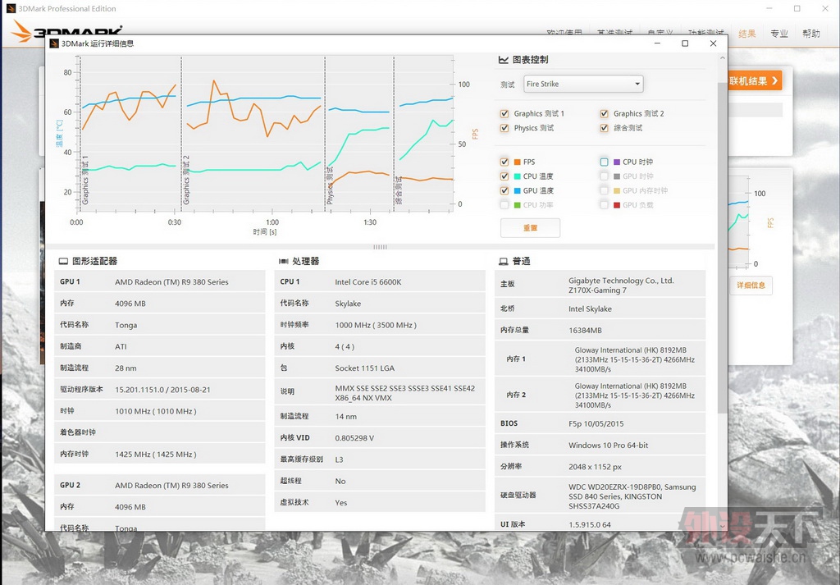Click the disabled CPU 功率 checkbox
Screen dimensions: 840x585
[x=504, y=205]
